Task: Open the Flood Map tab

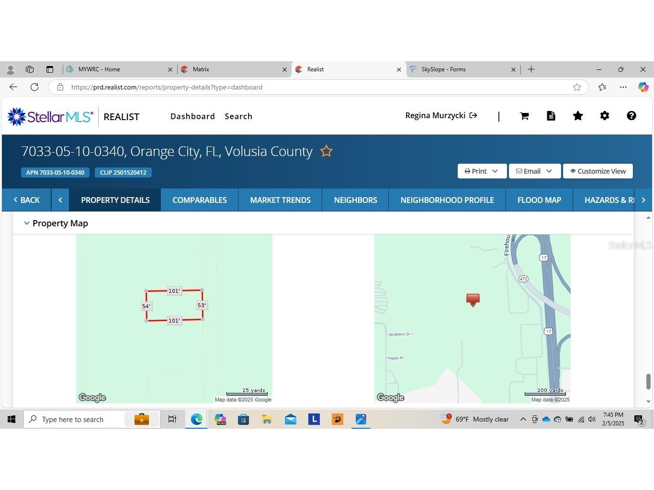Action: (539, 200)
